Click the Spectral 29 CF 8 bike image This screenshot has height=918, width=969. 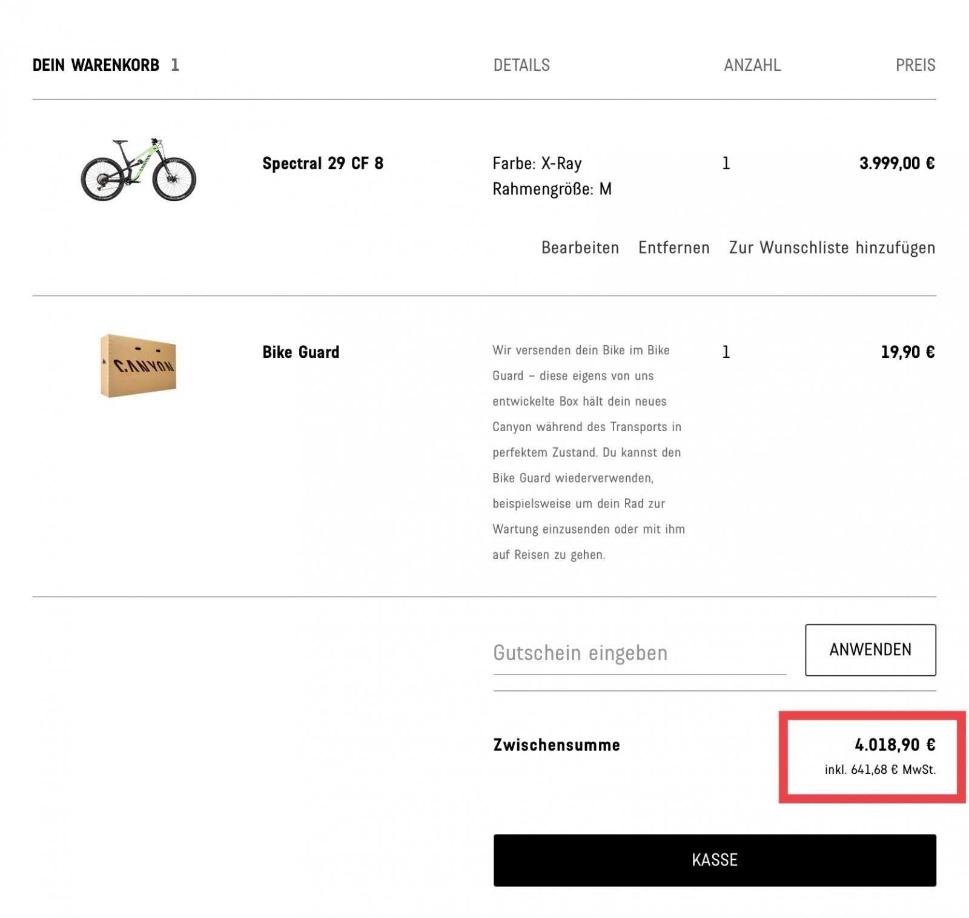138,169
